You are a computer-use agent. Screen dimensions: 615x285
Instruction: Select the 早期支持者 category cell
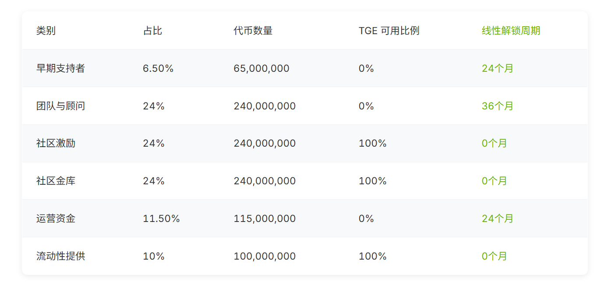(x=60, y=68)
